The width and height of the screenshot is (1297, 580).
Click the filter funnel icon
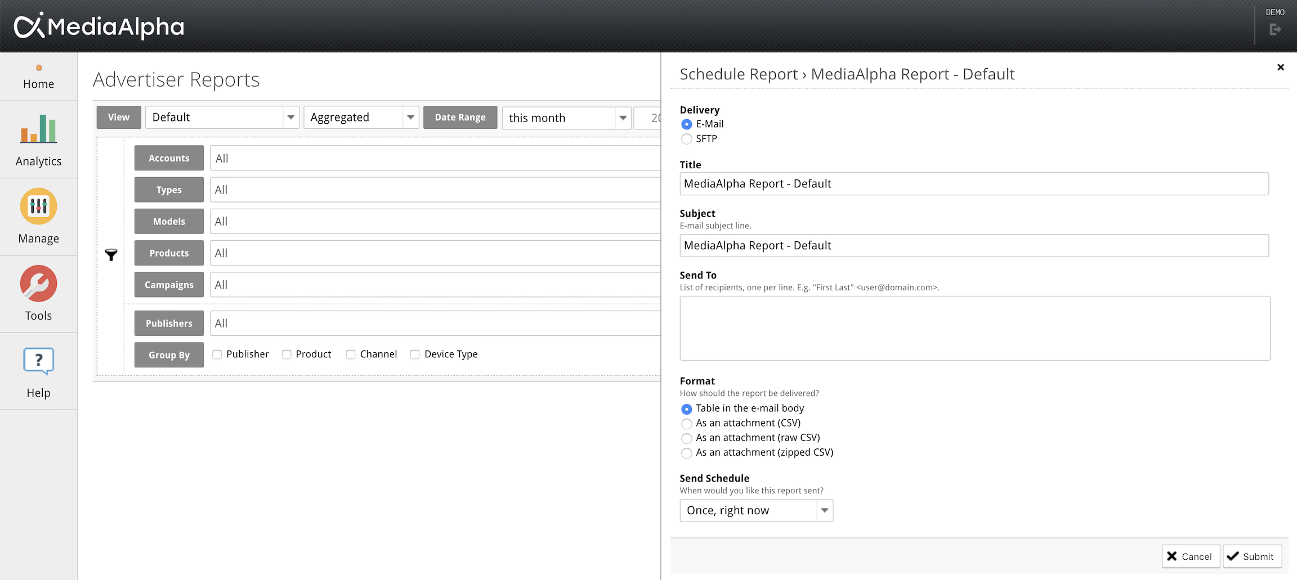[111, 255]
